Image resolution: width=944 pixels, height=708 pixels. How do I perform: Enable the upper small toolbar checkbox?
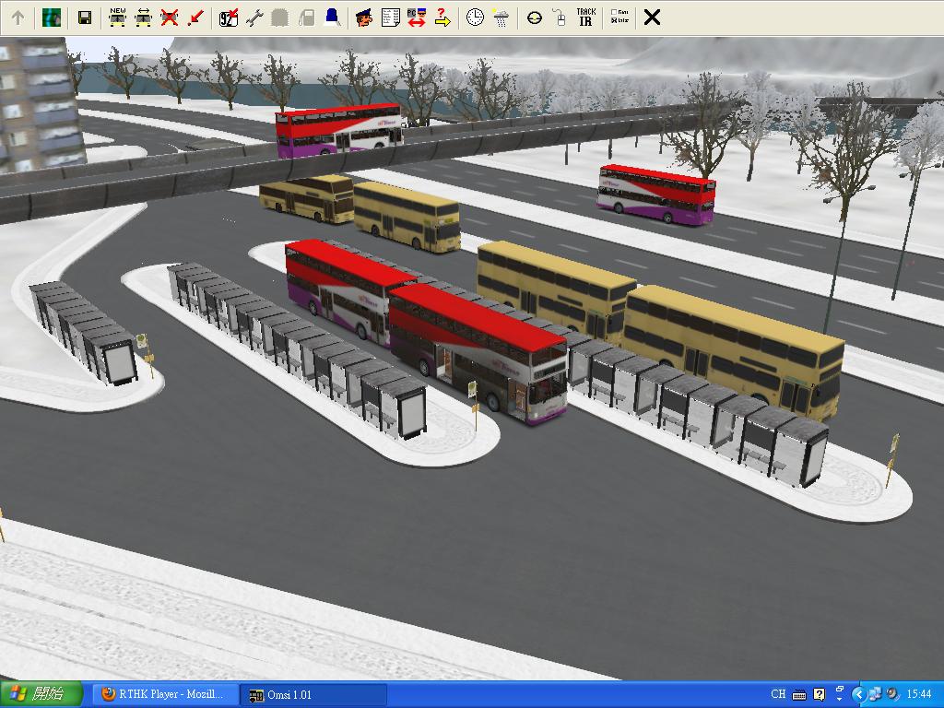coord(615,13)
